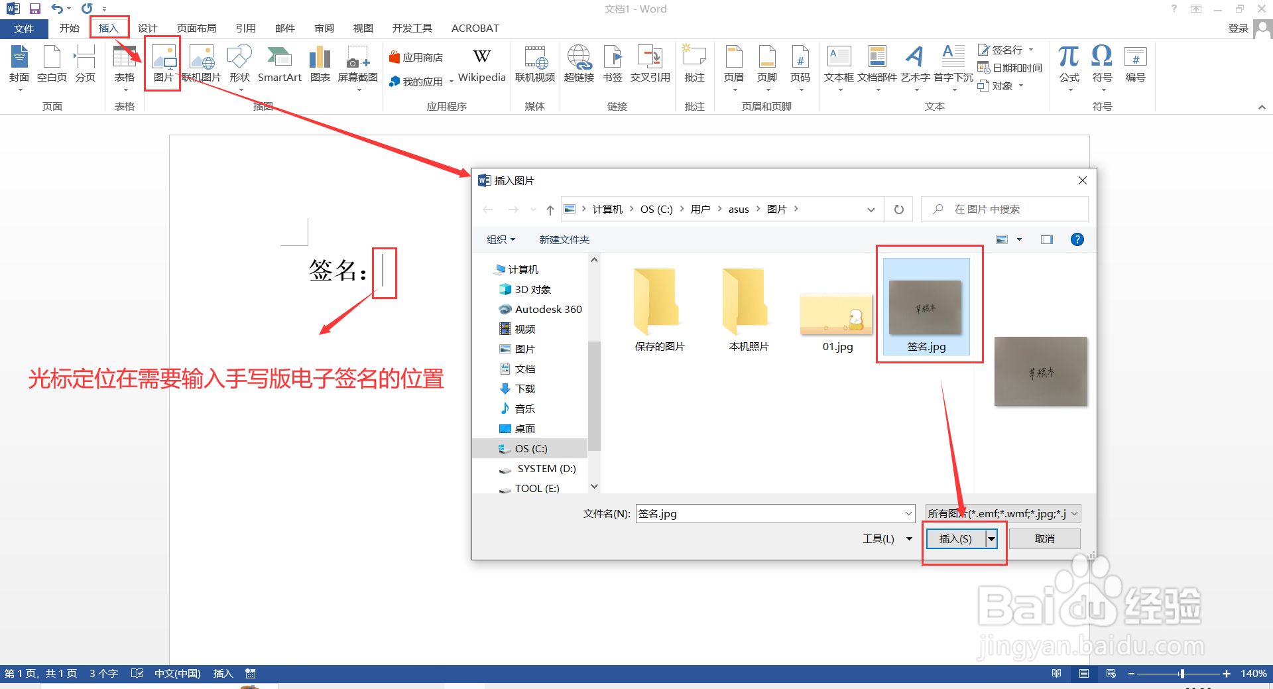The image size is (1273, 689).
Task: Switch to the 邮件 ribbon tab
Action: click(x=284, y=28)
